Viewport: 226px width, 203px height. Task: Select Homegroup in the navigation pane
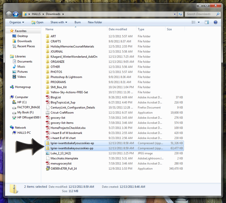coord(23,87)
